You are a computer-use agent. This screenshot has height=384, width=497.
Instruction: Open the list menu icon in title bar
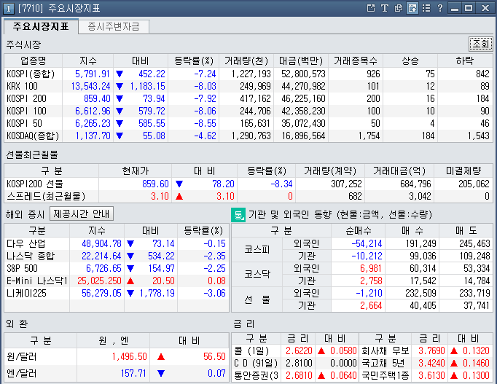(426, 8)
